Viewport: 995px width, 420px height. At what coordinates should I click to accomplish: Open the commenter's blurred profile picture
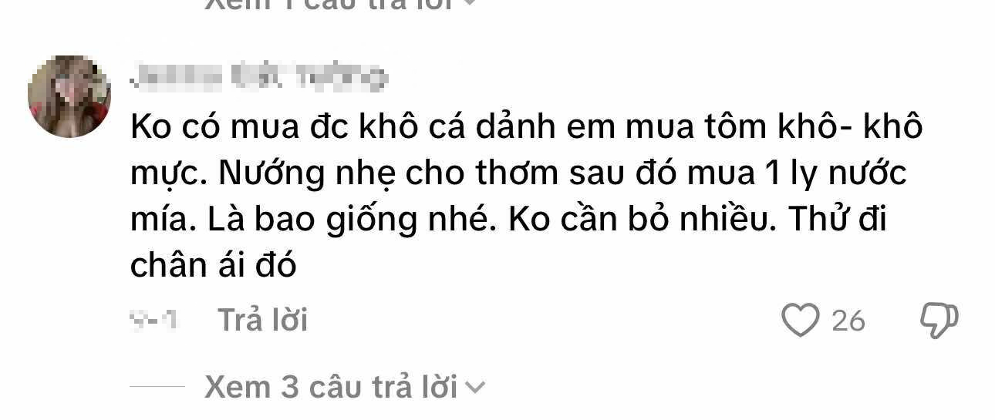pyautogui.click(x=69, y=96)
